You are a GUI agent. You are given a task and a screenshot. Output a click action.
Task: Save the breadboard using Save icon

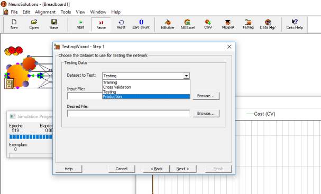click(54, 24)
